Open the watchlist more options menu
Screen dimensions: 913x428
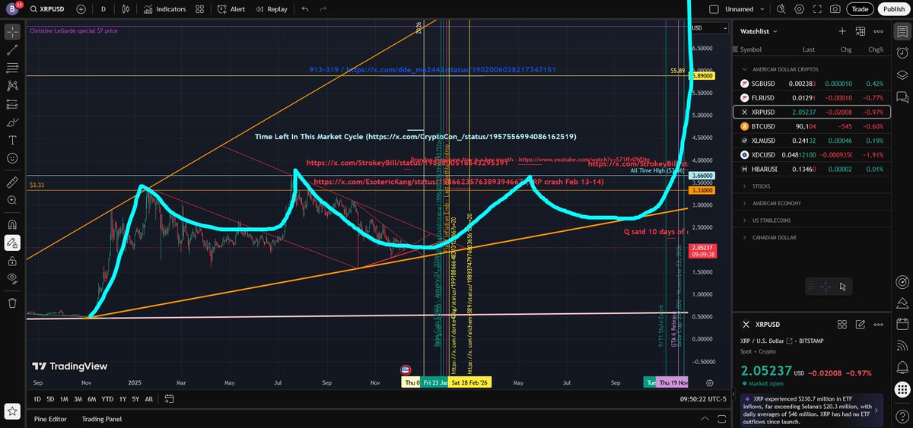879,31
